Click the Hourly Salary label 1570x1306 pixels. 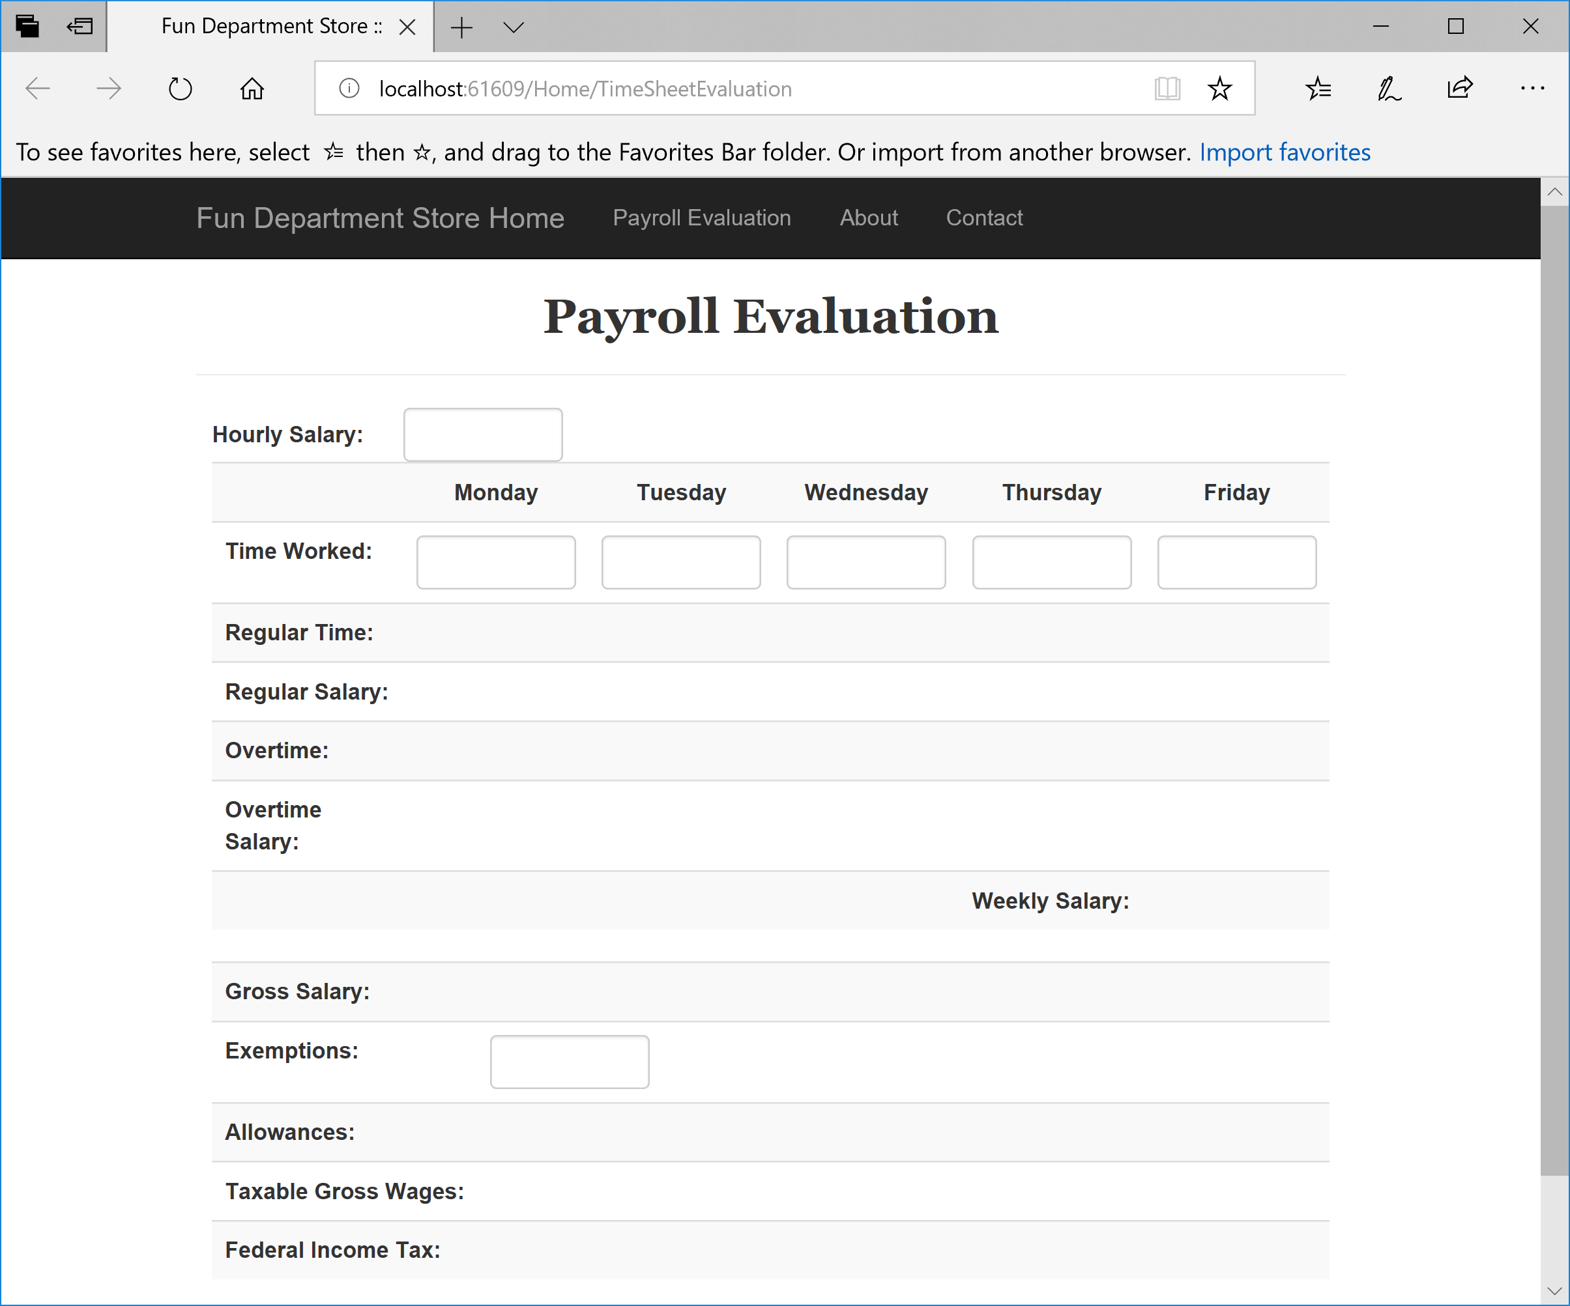pyautogui.click(x=288, y=435)
